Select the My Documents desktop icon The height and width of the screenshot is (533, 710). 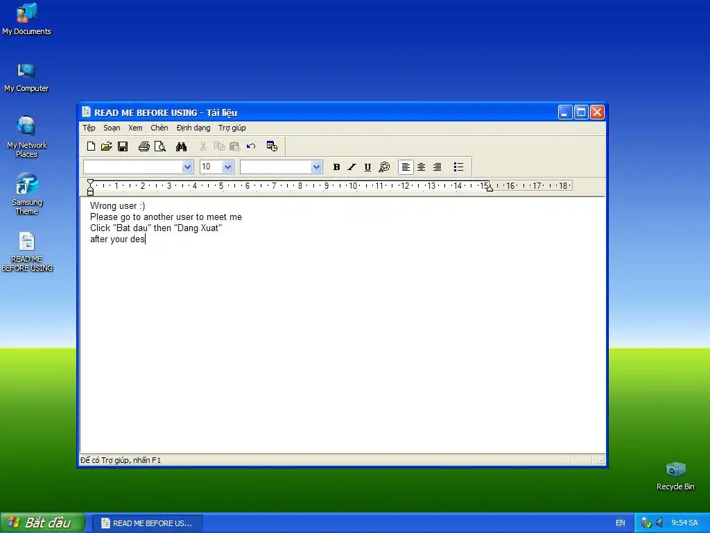(x=27, y=19)
